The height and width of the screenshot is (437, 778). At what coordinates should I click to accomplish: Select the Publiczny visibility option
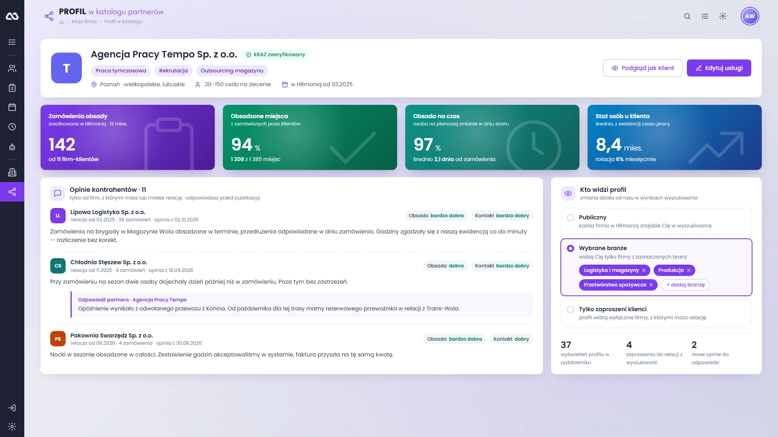[656, 221]
